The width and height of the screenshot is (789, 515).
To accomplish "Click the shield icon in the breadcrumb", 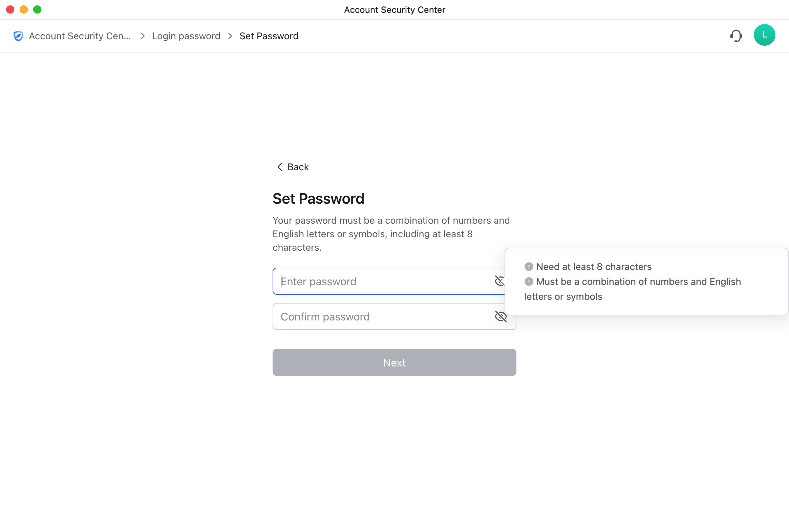I will 18,36.
